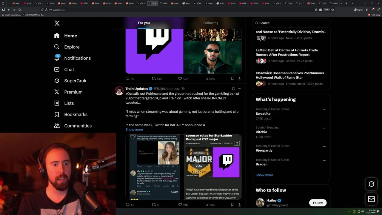Open more options on Train Updates post

(x=239, y=89)
